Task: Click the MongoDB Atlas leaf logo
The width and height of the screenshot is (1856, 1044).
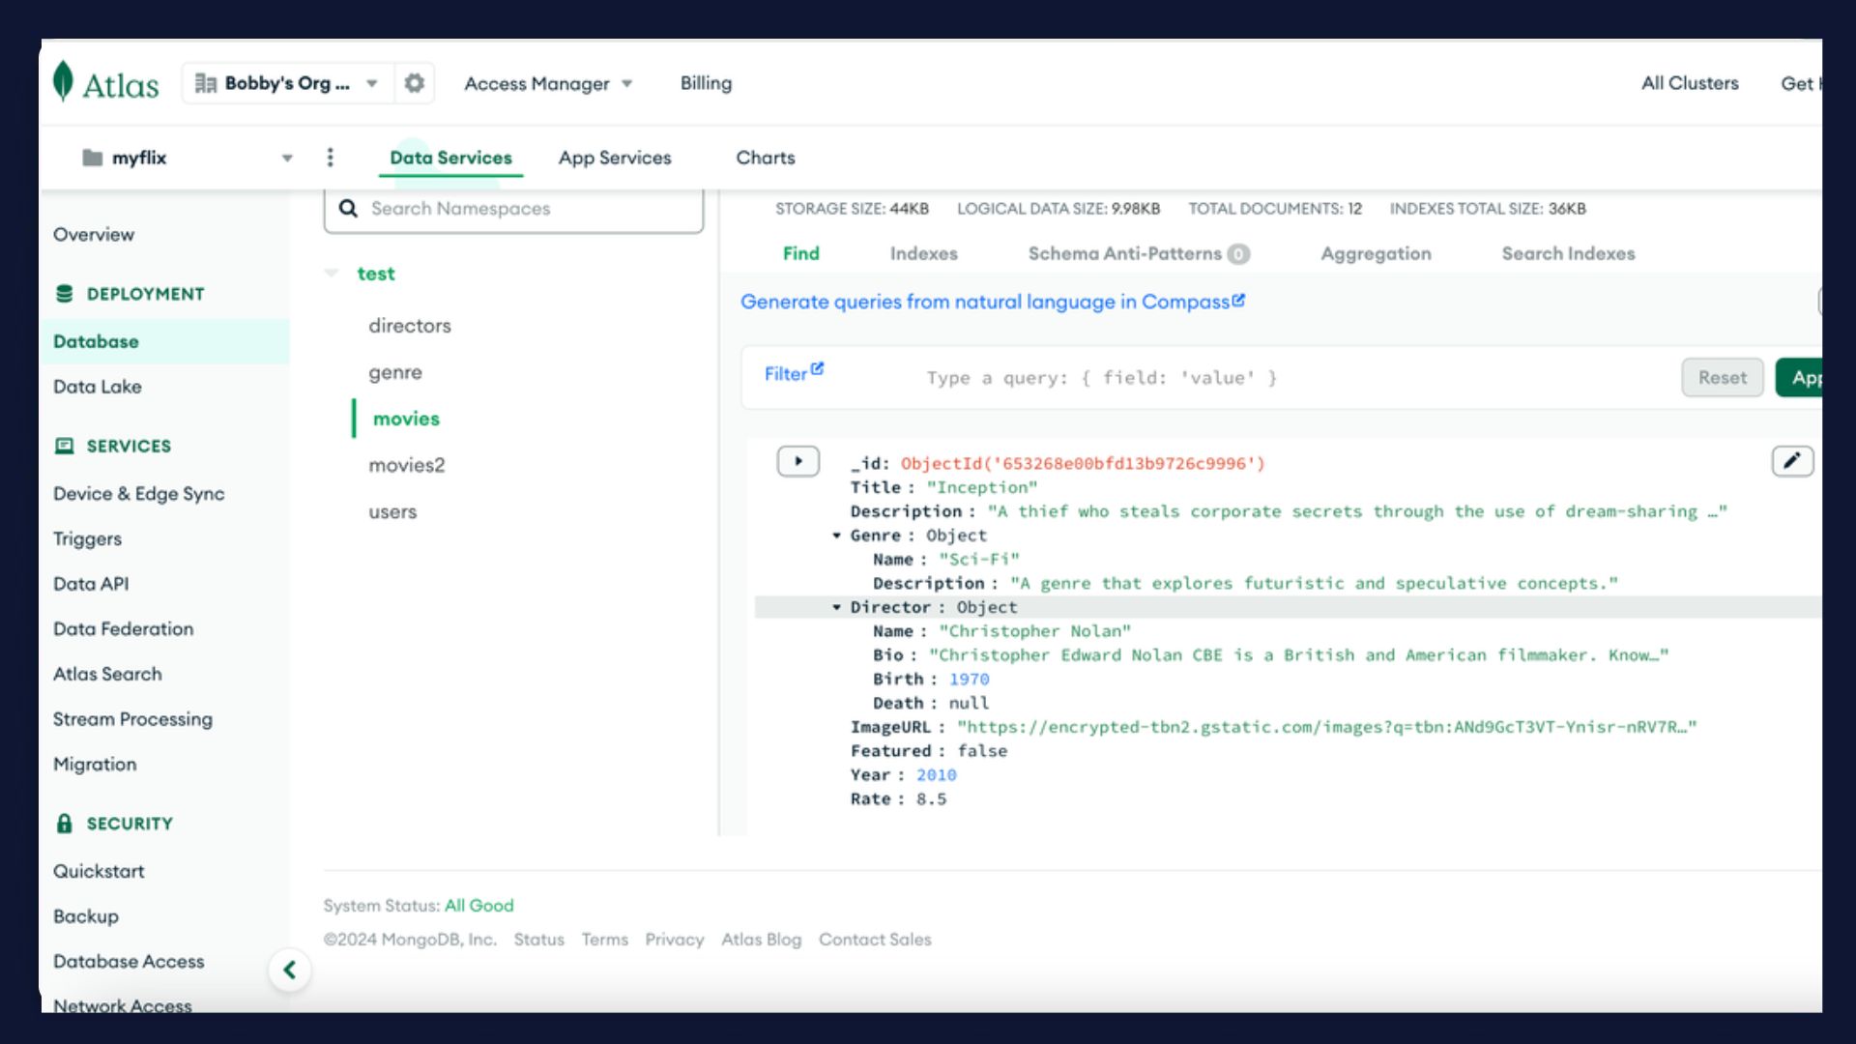Action: click(63, 82)
